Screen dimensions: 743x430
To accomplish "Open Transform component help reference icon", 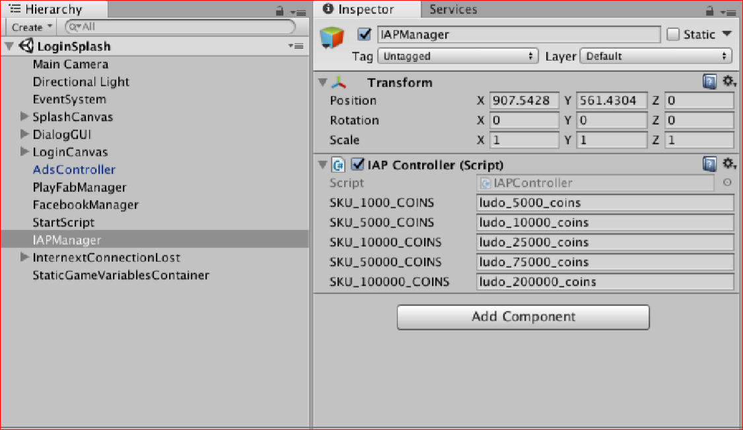I will pos(709,82).
